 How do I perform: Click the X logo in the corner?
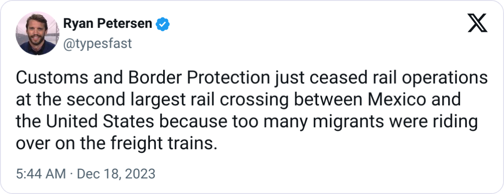477,23
